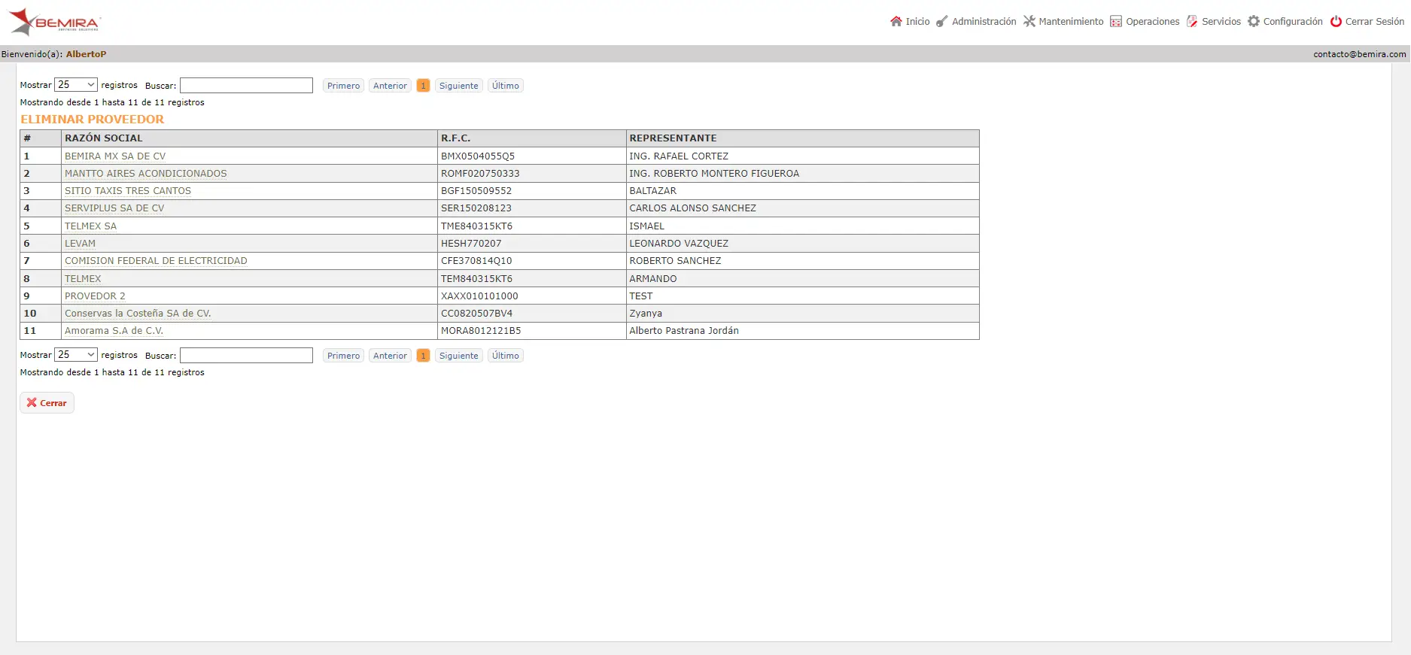1411x655 pixels.
Task: Select provider TELMEX SA link
Action: click(91, 226)
